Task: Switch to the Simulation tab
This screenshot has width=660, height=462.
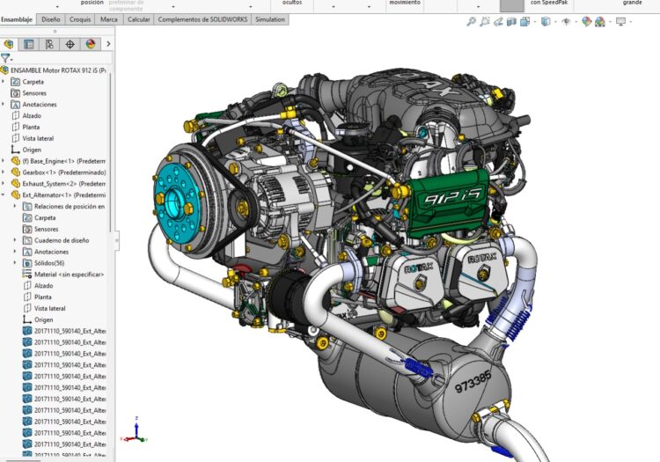Action: coord(270,19)
